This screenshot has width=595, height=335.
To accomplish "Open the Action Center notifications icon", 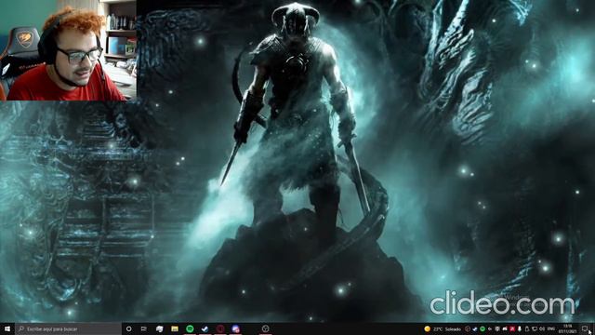I will [x=585, y=328].
